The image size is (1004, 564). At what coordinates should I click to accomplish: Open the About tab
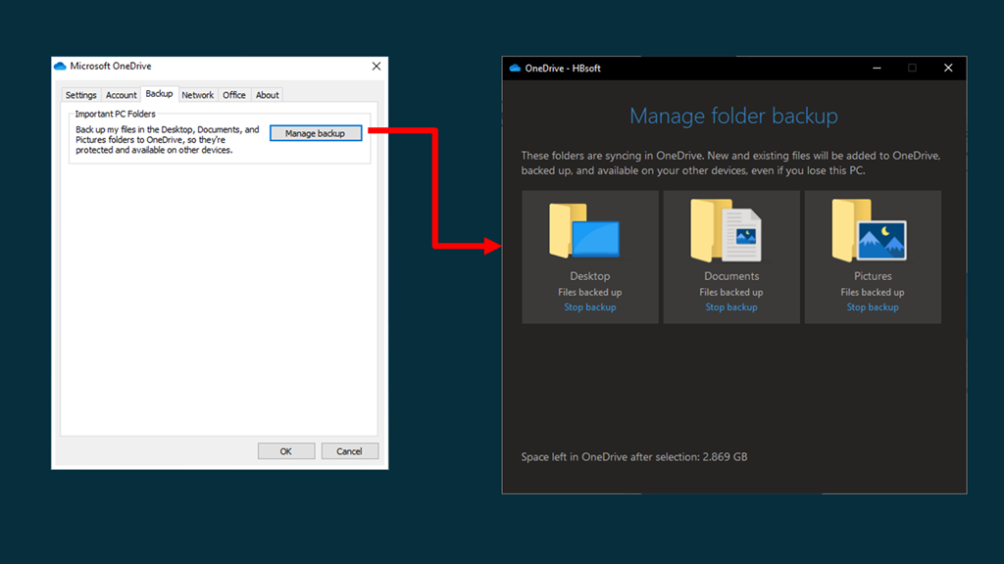(x=268, y=95)
